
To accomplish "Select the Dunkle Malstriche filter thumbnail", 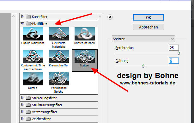I will 33,34.
